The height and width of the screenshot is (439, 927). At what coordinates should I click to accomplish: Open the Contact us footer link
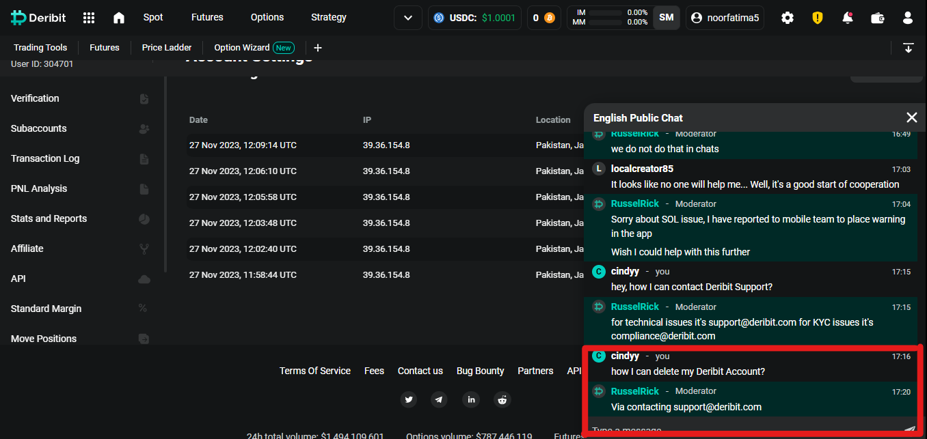point(420,371)
